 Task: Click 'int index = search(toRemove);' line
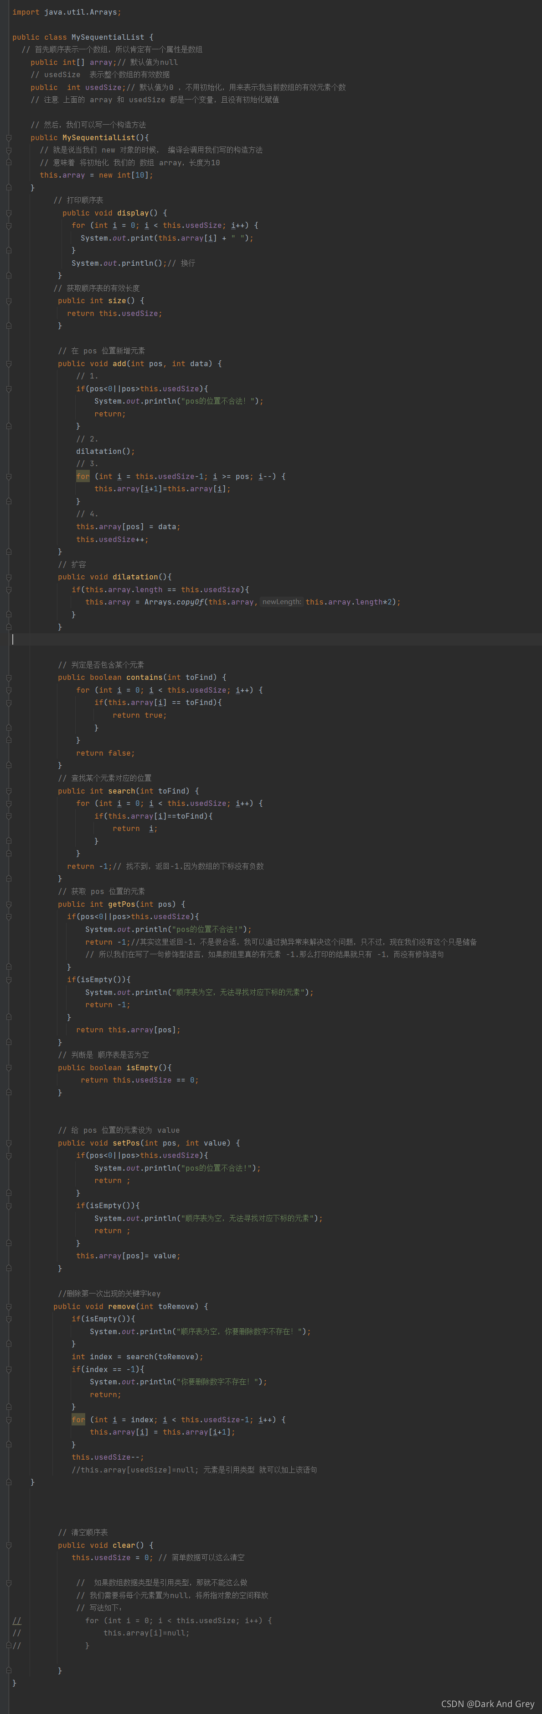(x=138, y=1356)
